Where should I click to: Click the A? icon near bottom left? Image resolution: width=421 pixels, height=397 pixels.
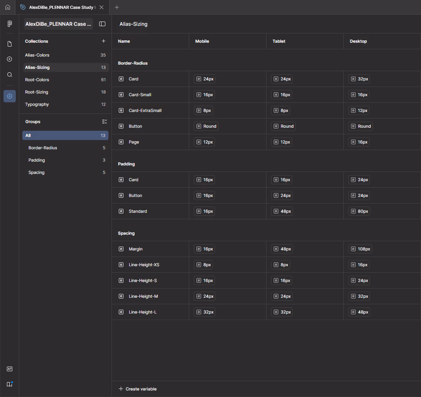10,369
